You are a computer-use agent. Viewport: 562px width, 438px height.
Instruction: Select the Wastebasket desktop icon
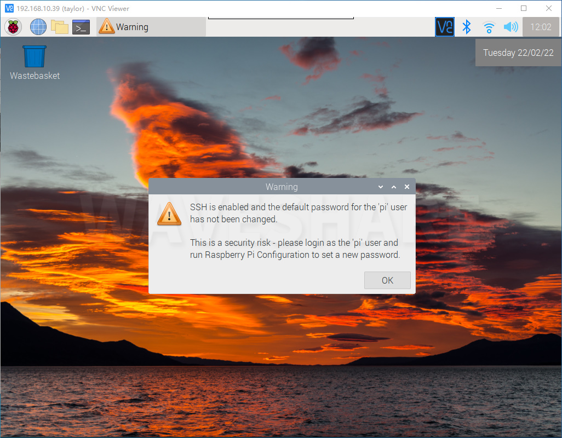click(x=35, y=57)
